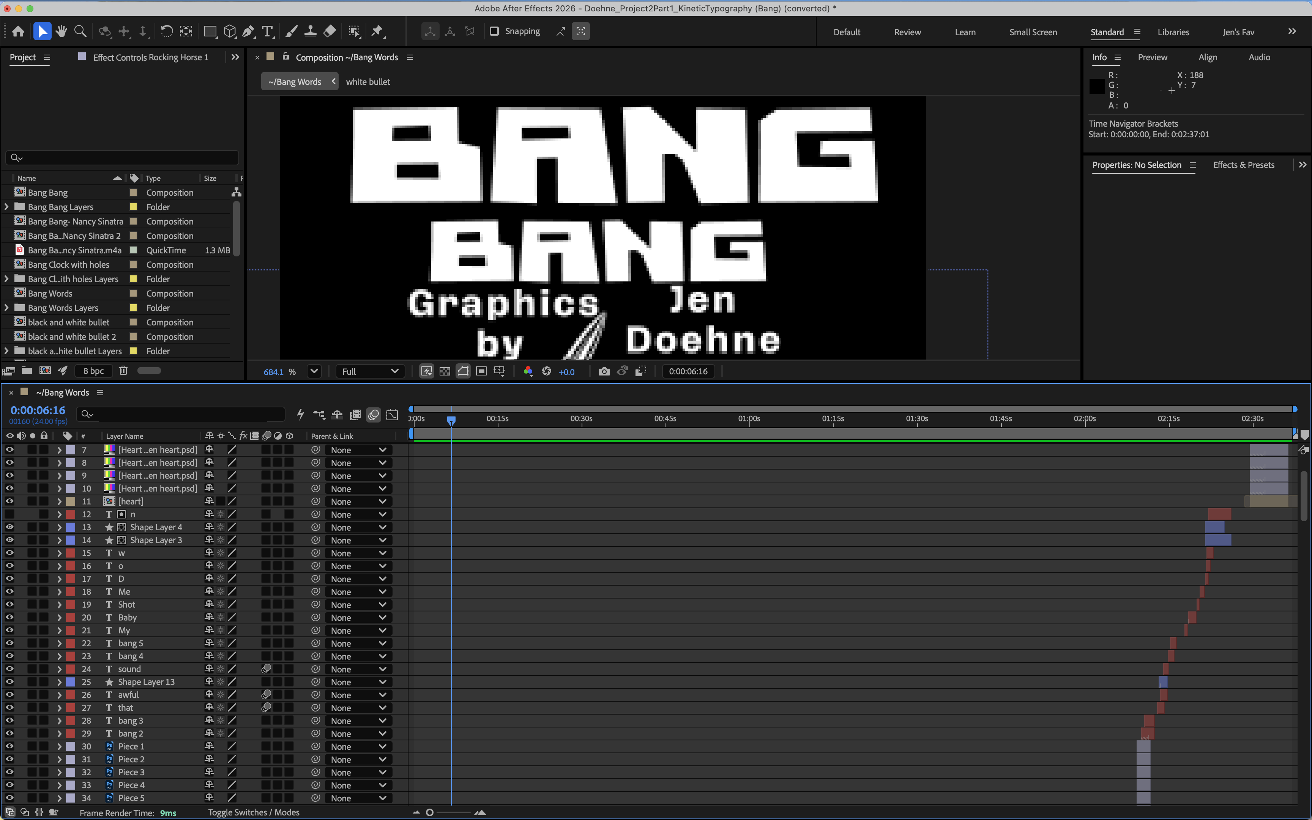Hide the 'Baby' text layer
Viewport: 1312px width, 820px height.
click(x=10, y=617)
